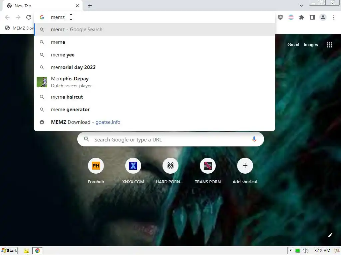The height and width of the screenshot is (255, 341).
Task: Choose the 'memorial day 2022' suggestion
Action: click(x=155, y=67)
